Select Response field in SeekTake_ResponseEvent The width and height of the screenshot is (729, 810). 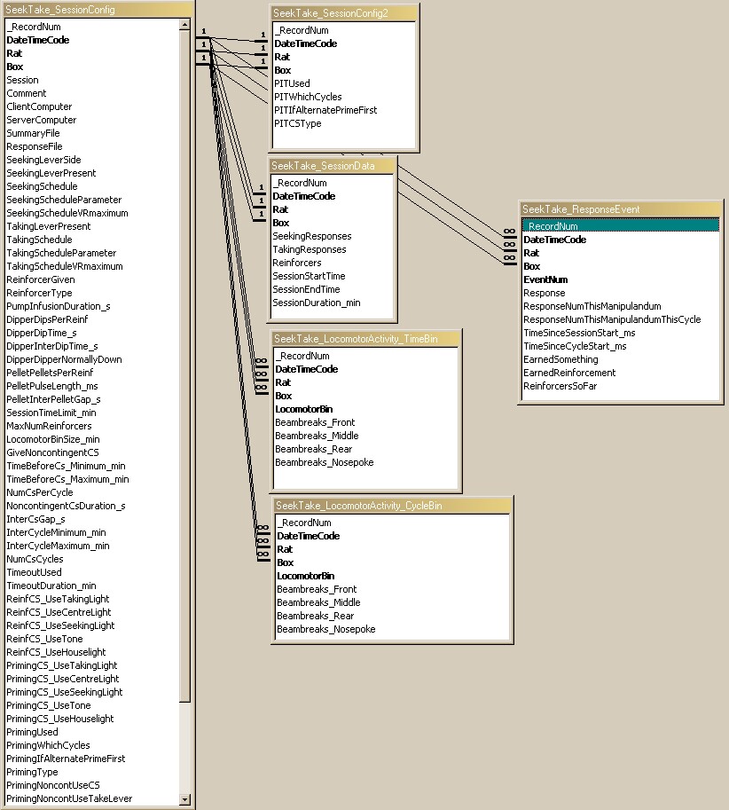coord(545,293)
